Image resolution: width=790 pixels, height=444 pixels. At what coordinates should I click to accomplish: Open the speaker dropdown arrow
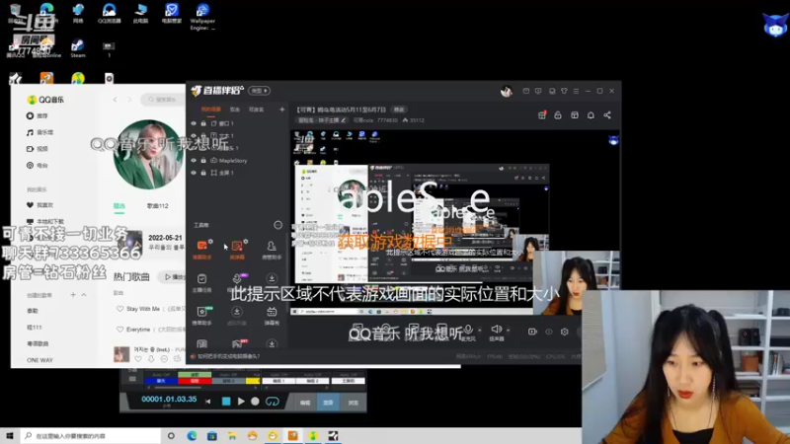tap(508, 331)
